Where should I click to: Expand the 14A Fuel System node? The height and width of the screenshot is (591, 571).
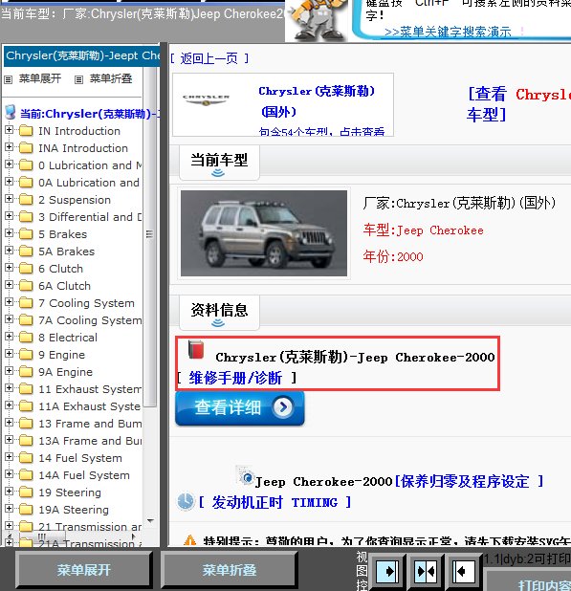coord(9,474)
